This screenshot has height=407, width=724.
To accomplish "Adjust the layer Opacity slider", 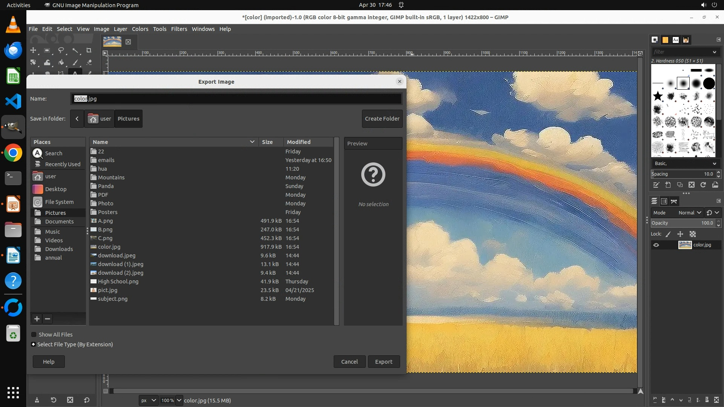I will (x=683, y=223).
